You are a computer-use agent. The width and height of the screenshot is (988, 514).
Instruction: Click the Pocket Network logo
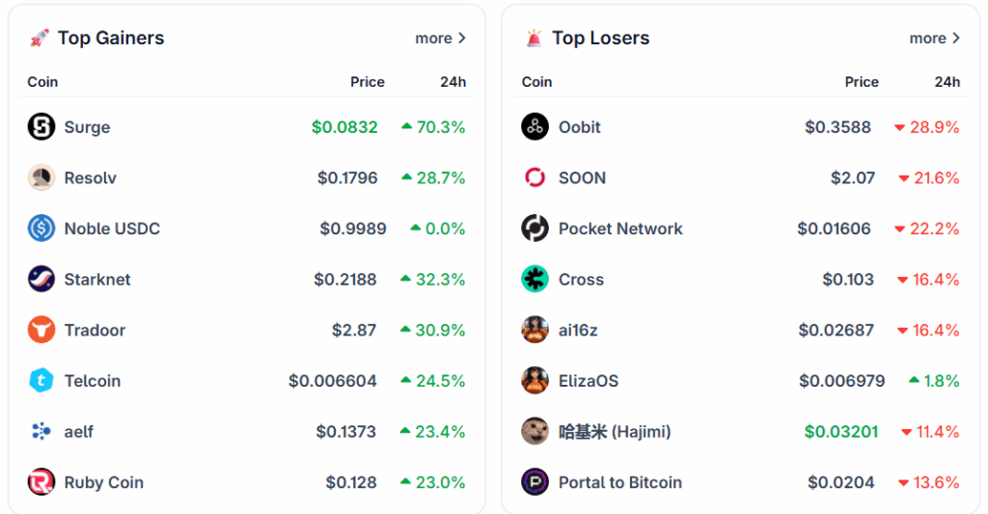pos(535,229)
